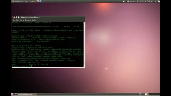The image size is (171, 96).
Task: Open the Applications menu in top panel
Action: (19, 1)
